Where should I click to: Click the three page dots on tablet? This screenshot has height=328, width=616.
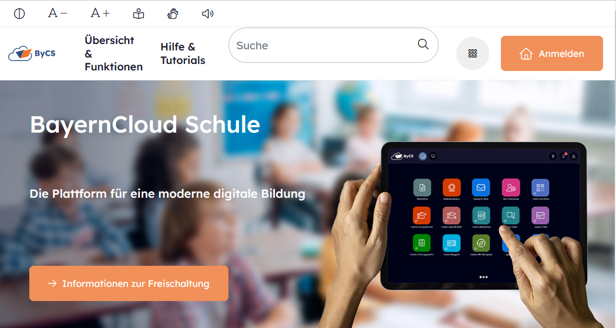pyautogui.click(x=484, y=277)
